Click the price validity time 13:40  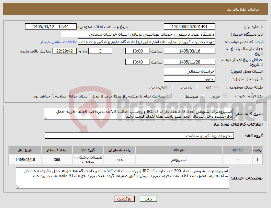(137, 62)
